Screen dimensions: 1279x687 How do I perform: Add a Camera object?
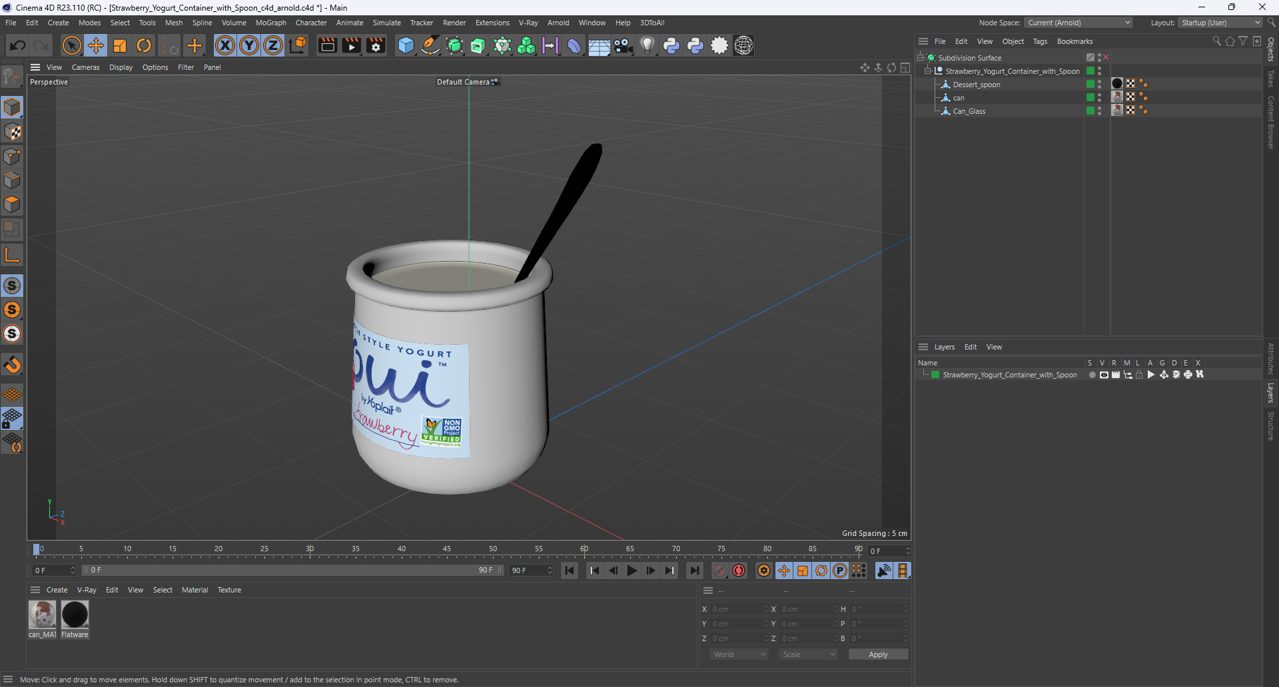tap(623, 45)
